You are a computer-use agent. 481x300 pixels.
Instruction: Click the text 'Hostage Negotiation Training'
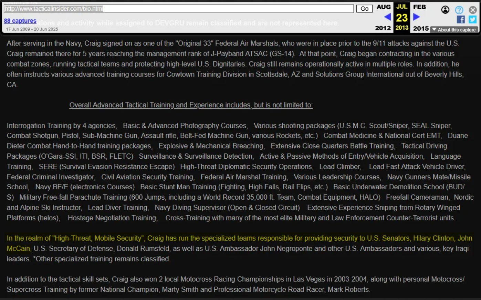(x=112, y=218)
